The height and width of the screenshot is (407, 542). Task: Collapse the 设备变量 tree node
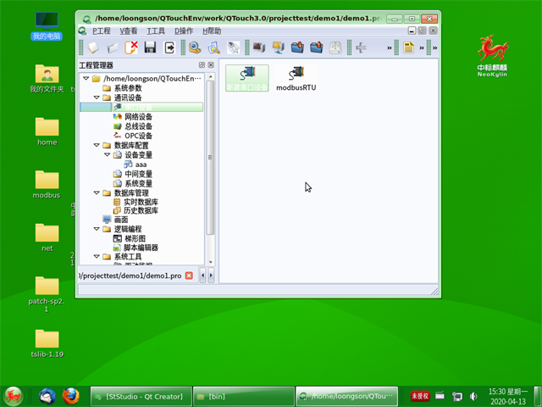click(x=107, y=155)
